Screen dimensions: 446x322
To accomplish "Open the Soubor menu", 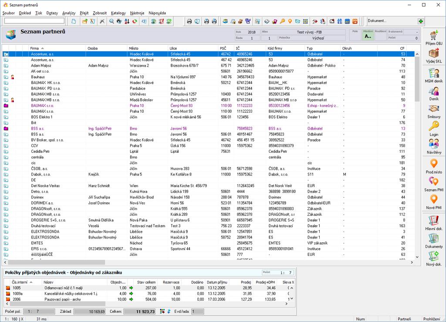I will tap(9, 13).
